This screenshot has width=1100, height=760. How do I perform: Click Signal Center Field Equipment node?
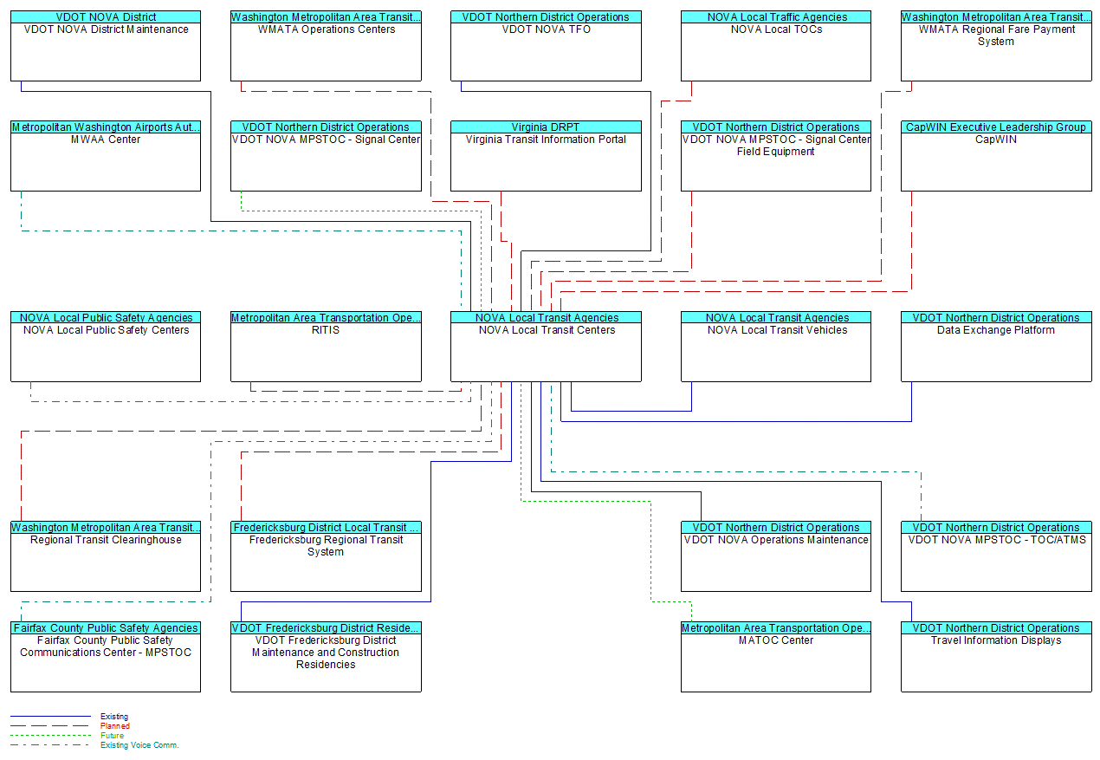pos(776,156)
